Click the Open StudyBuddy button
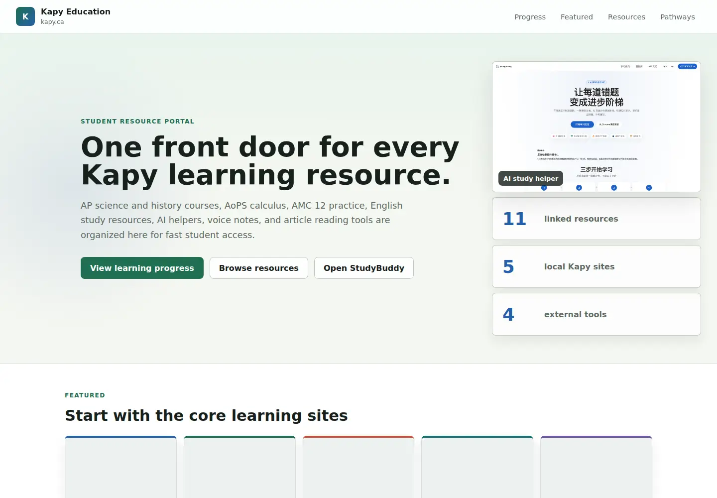The image size is (717, 498). coord(364,268)
